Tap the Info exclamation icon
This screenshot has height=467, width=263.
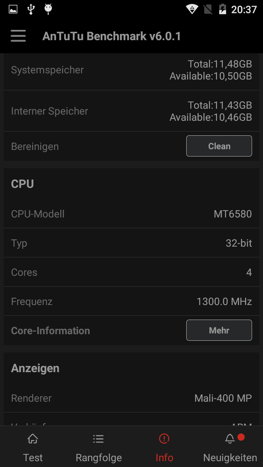164,438
